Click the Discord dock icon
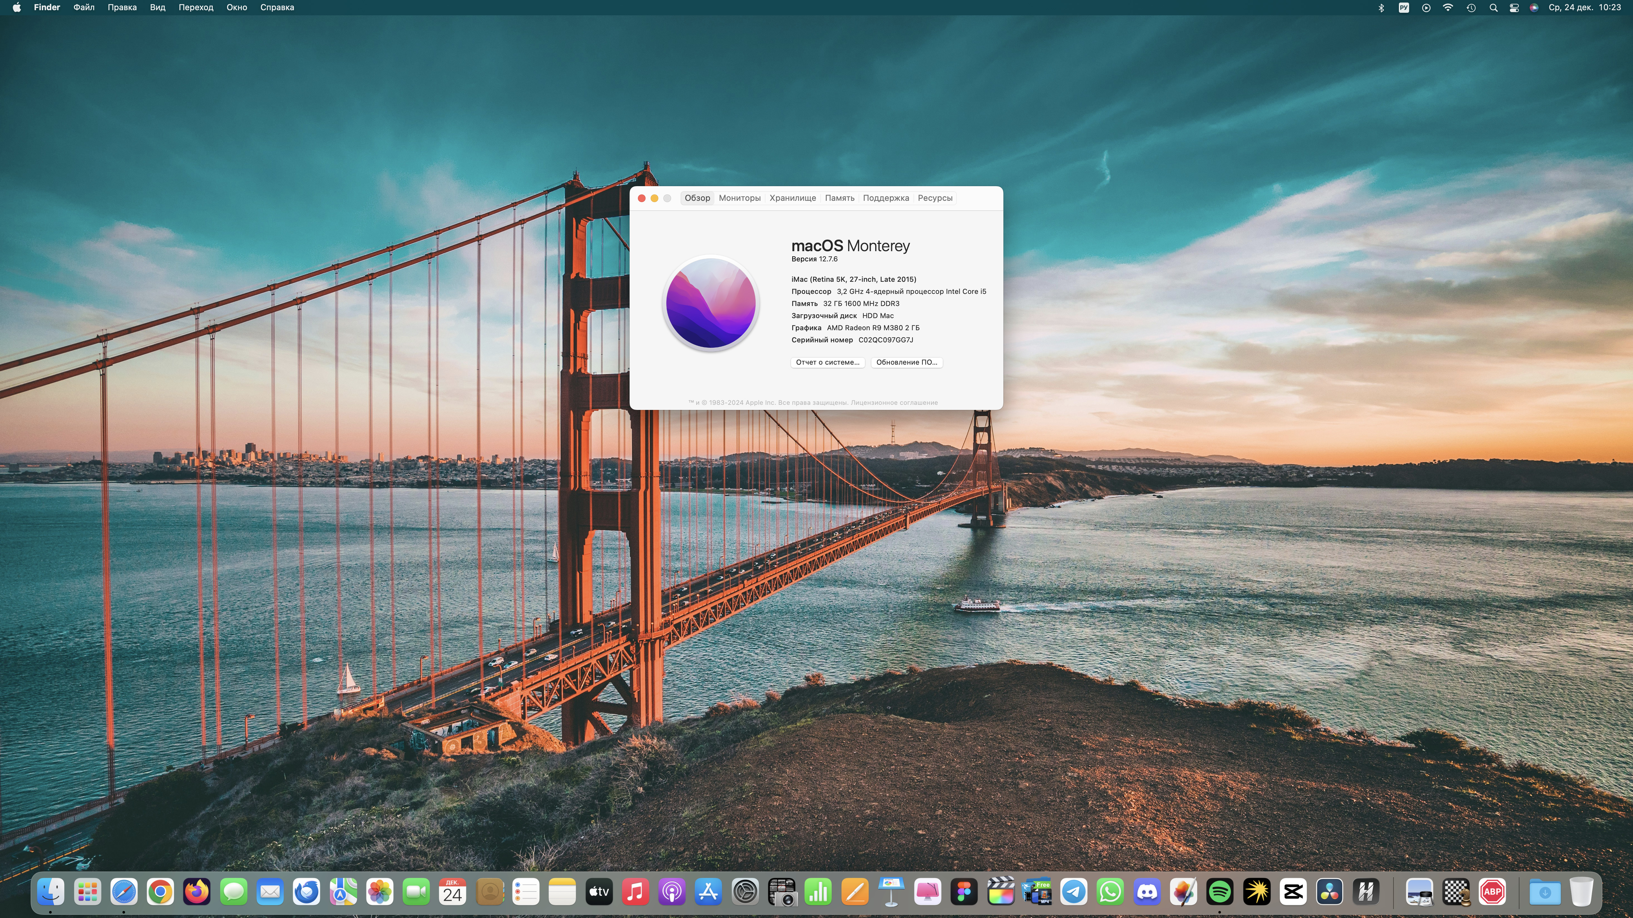Viewport: 1633px width, 918px height. coord(1147,892)
